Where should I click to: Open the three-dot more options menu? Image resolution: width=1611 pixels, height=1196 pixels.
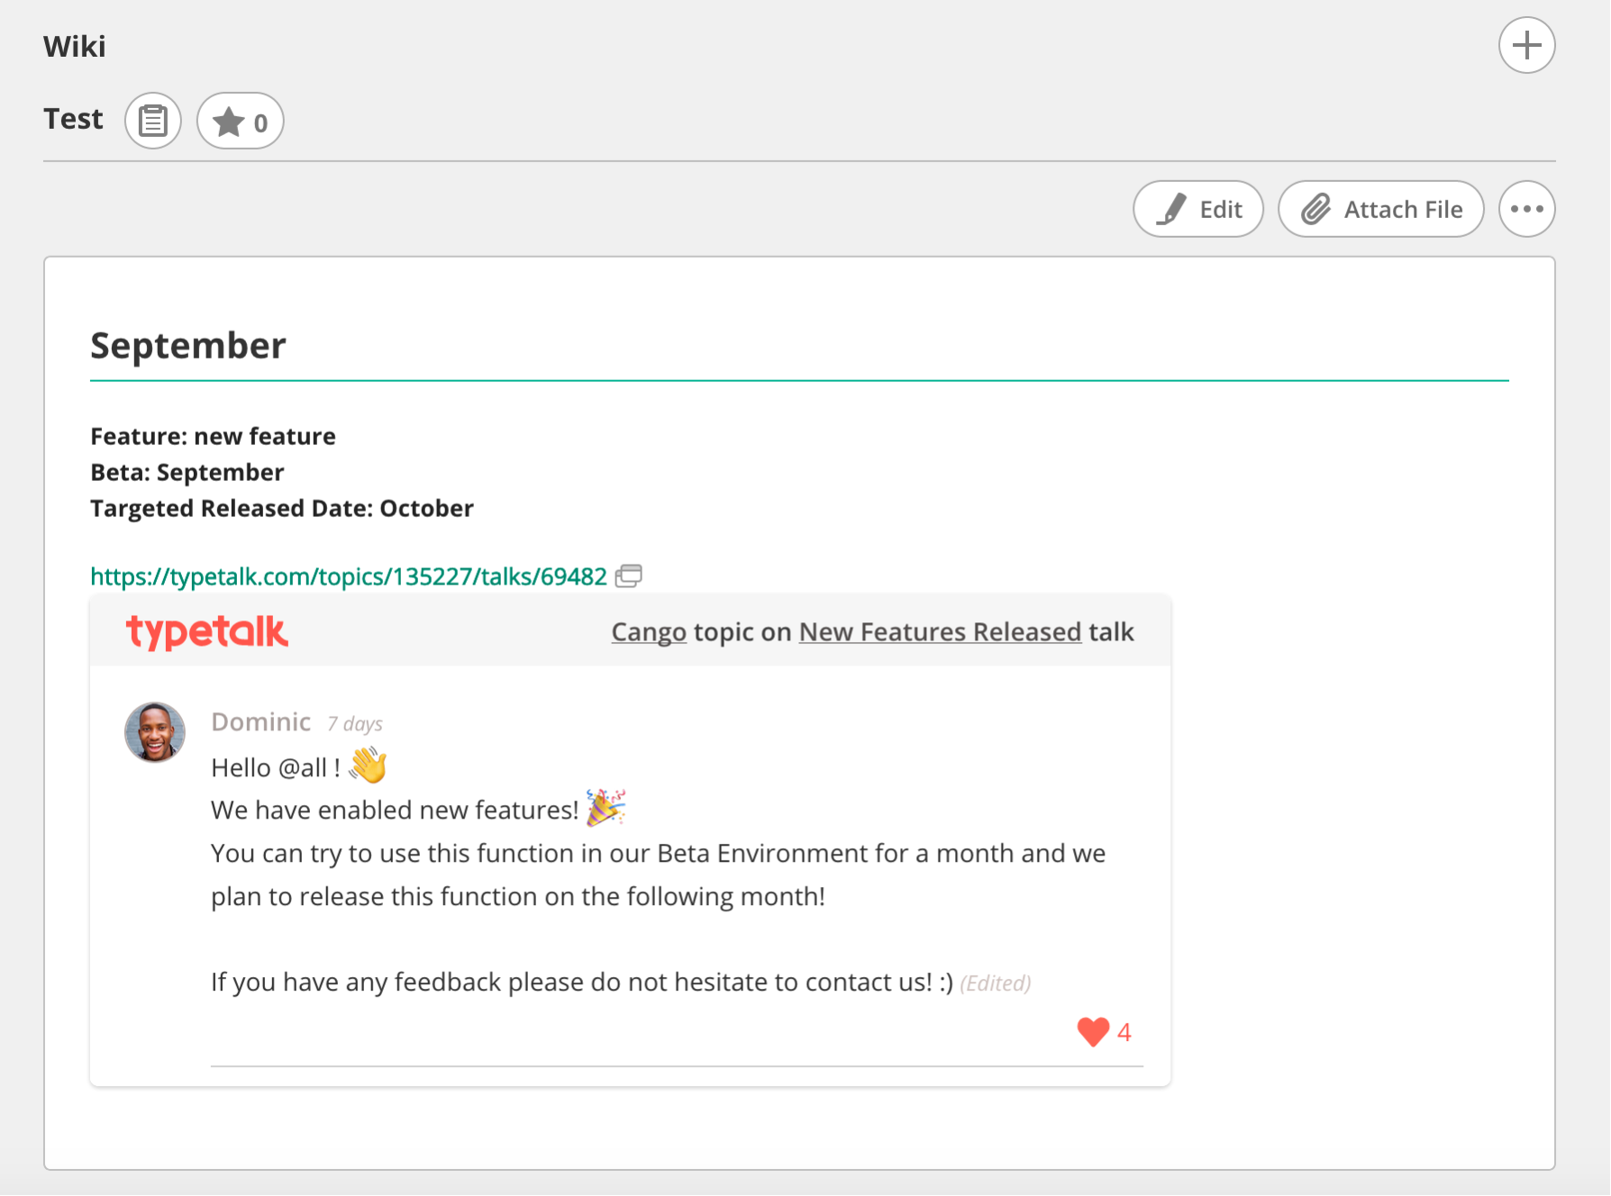(1526, 209)
